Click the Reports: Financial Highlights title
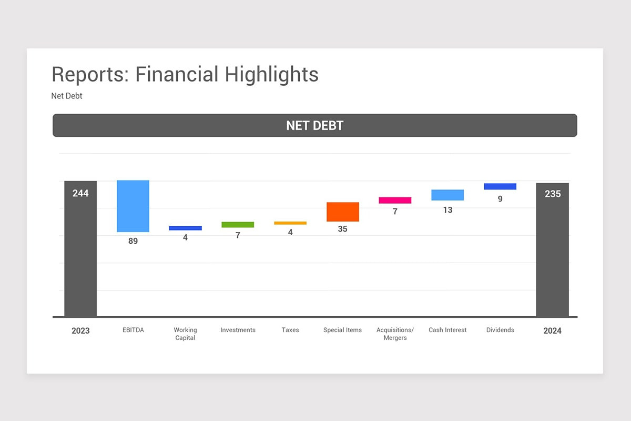Screen dimensions: 631x421 185,74
